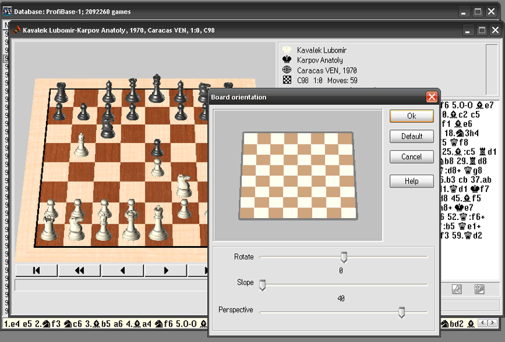Image resolution: width=505 pixels, height=342 pixels.
Task: Click Slope value '40'
Action: (x=341, y=299)
